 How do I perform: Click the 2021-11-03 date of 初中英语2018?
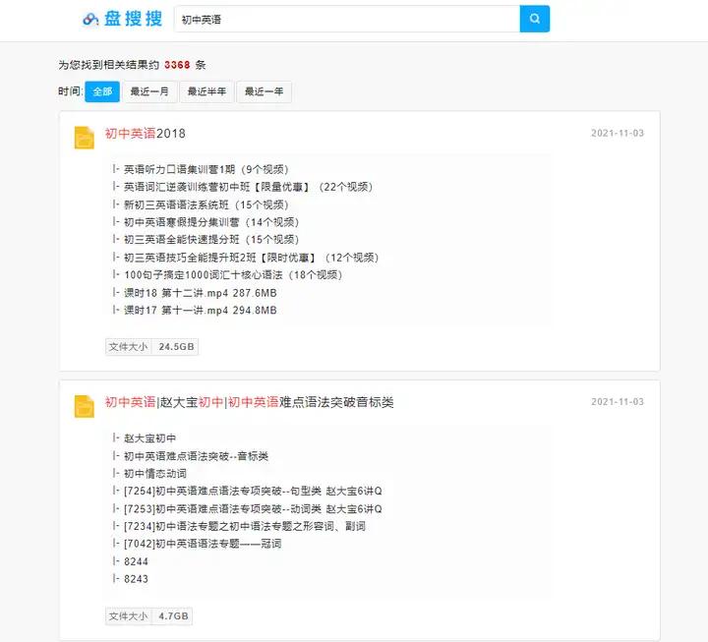(x=618, y=133)
